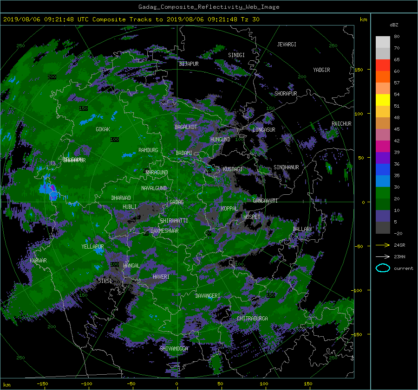Click the cyan current ellipse legend icon
The width and height of the screenshot is (418, 390).
pos(383,268)
